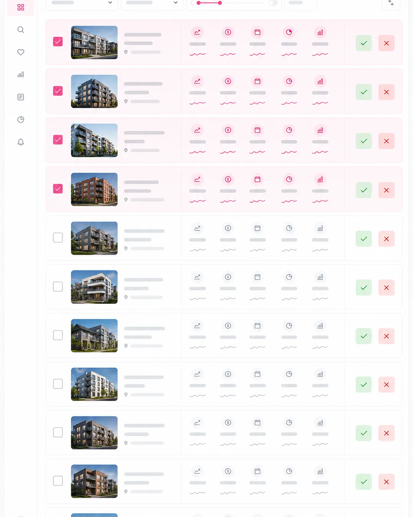This screenshot has width=413, height=517.
Task: Click the right handle of the range slider
Action: [x=220, y=3]
